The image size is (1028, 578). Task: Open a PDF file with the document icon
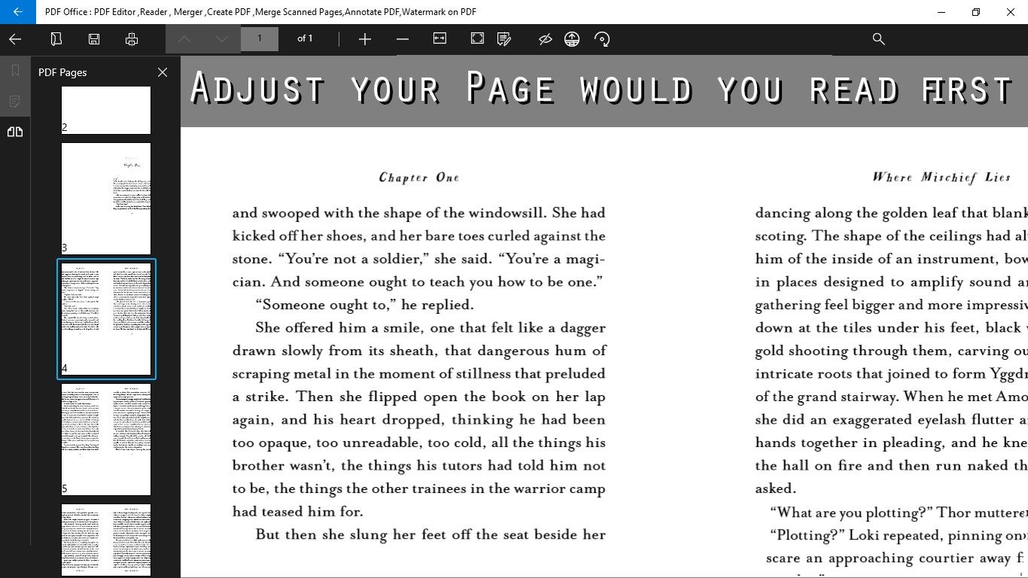click(x=56, y=39)
